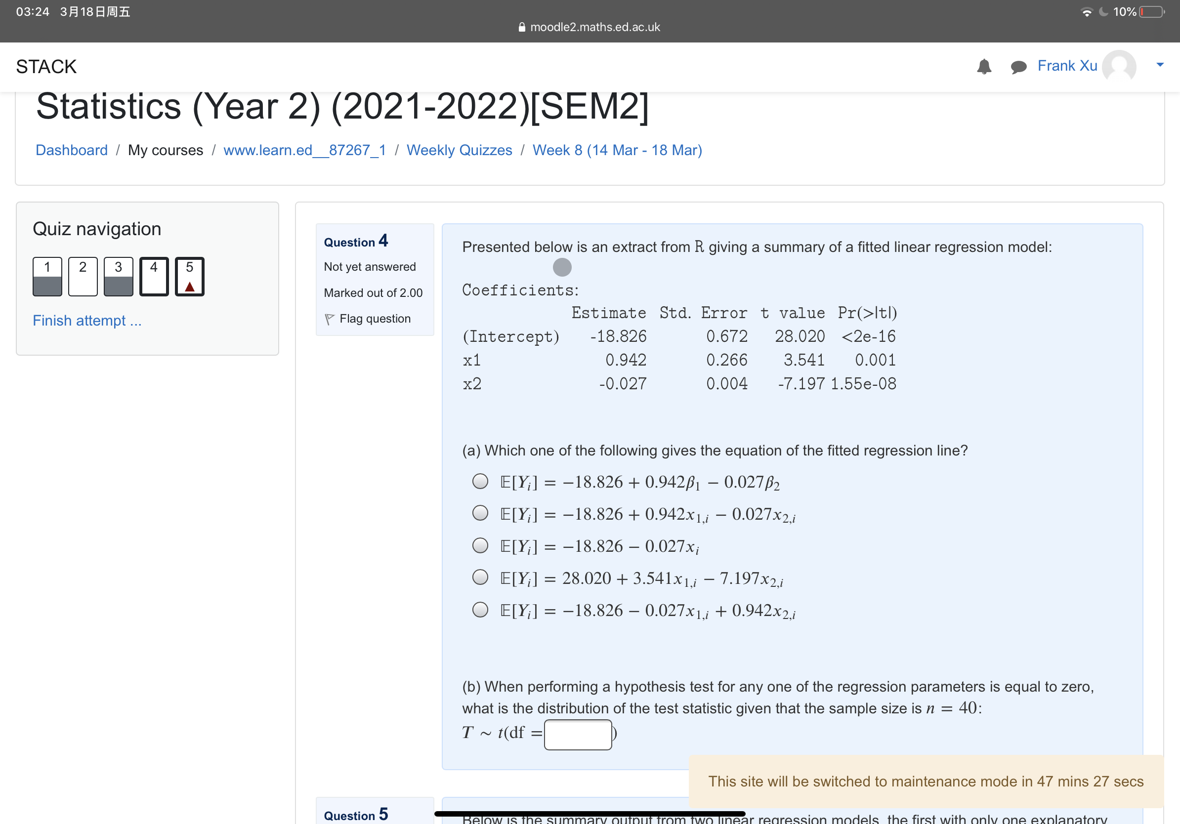Open the user account dropdown arrow
The height and width of the screenshot is (824, 1180).
tap(1159, 65)
